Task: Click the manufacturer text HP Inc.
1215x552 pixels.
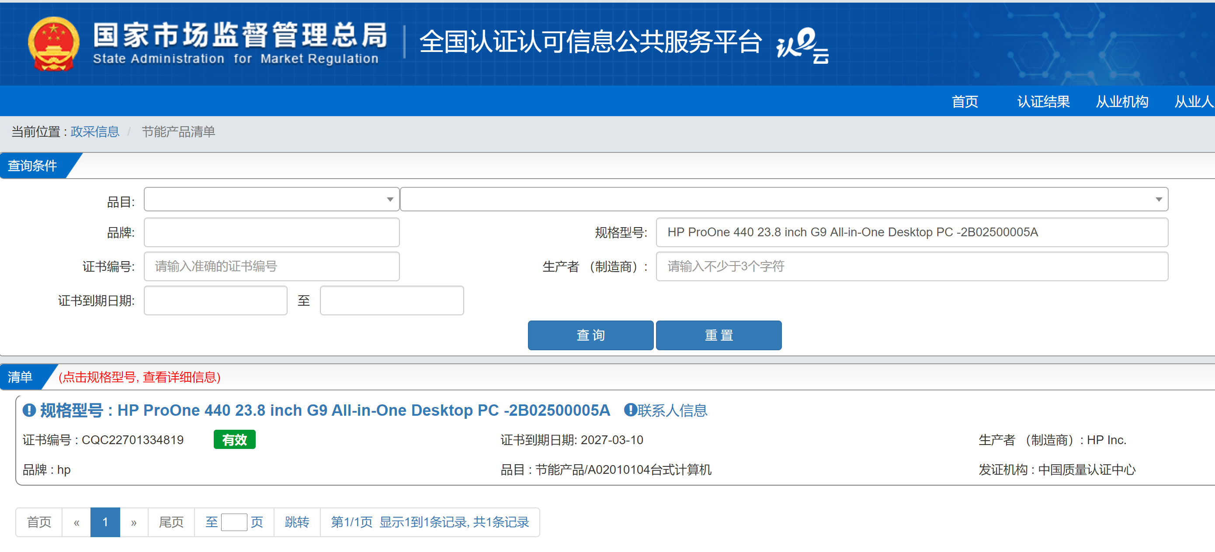Action: point(1106,440)
